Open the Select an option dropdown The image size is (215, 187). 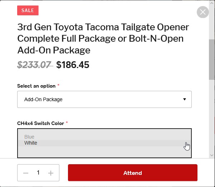click(x=104, y=99)
